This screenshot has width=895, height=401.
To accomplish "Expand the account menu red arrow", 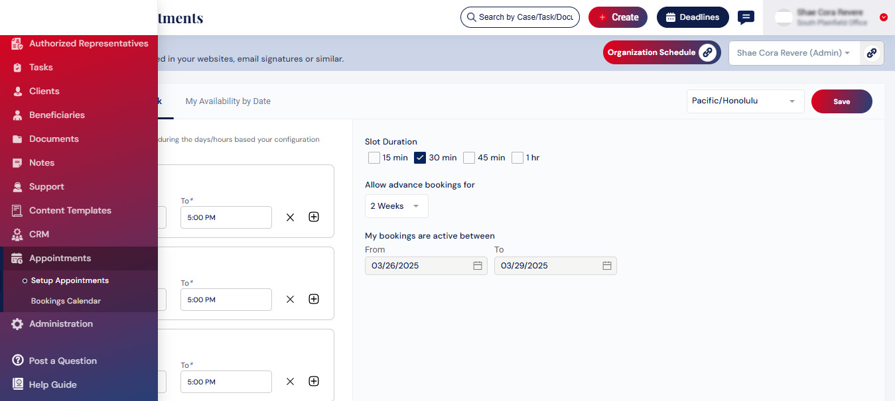I will pyautogui.click(x=884, y=17).
